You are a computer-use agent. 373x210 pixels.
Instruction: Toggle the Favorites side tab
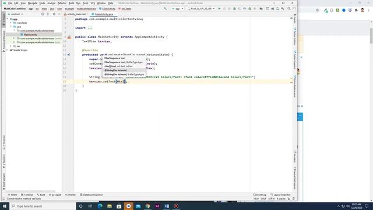[x=3, y=161]
